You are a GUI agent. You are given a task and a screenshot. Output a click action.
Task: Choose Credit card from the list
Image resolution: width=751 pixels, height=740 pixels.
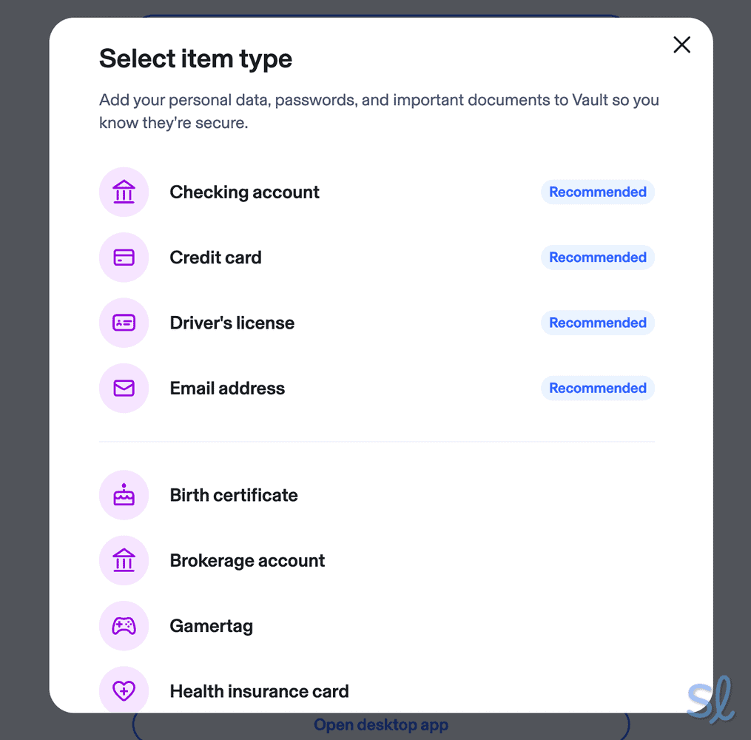[x=215, y=258]
